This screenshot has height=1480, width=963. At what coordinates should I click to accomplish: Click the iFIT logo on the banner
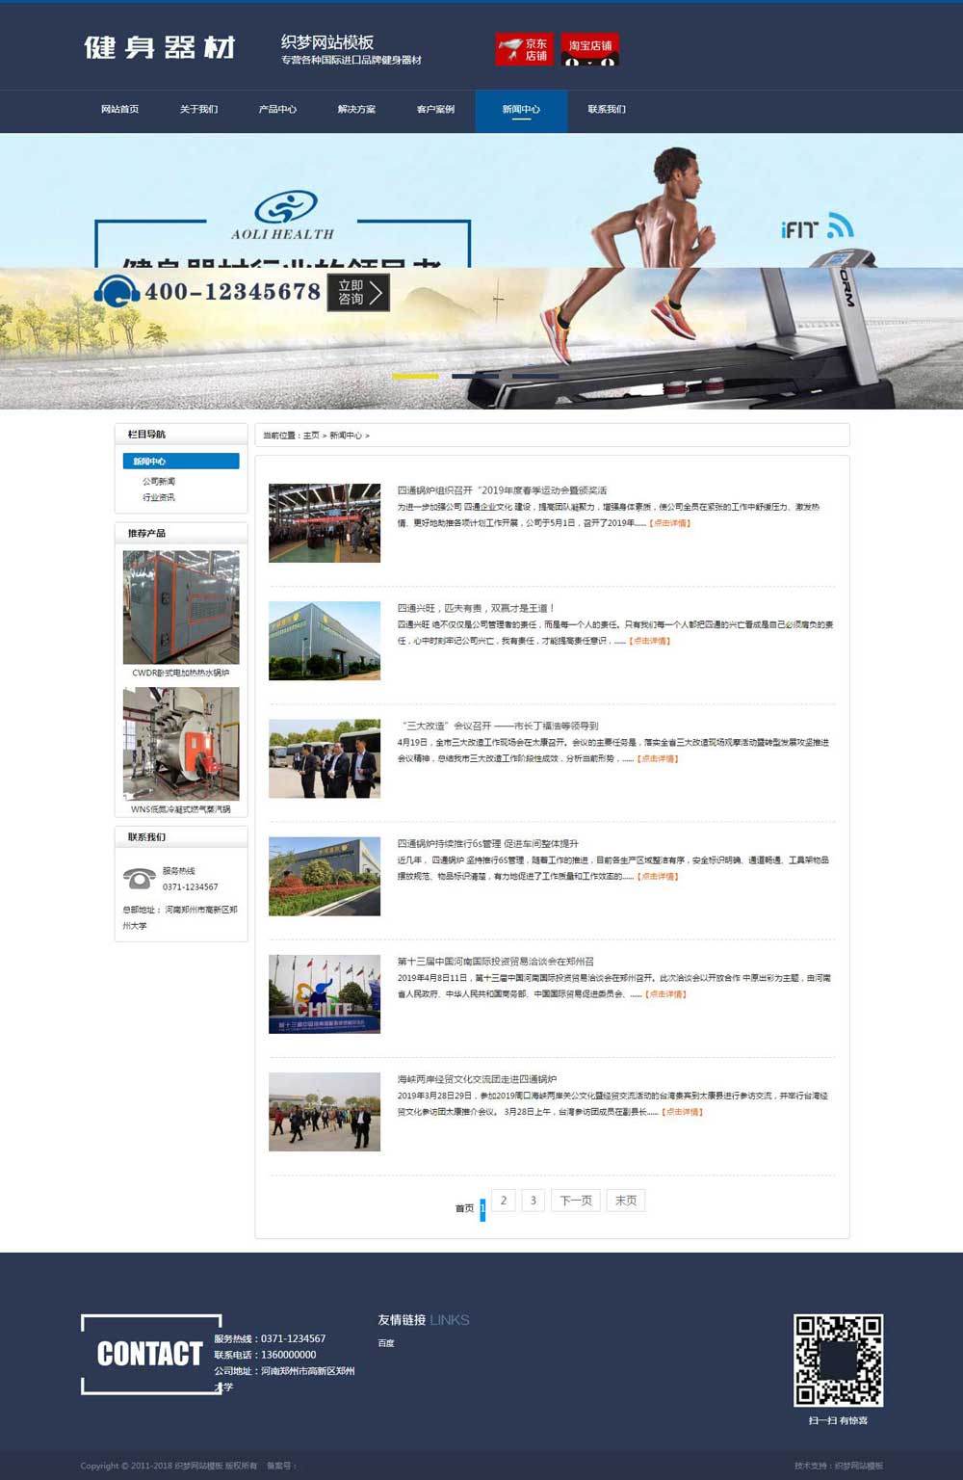point(818,227)
